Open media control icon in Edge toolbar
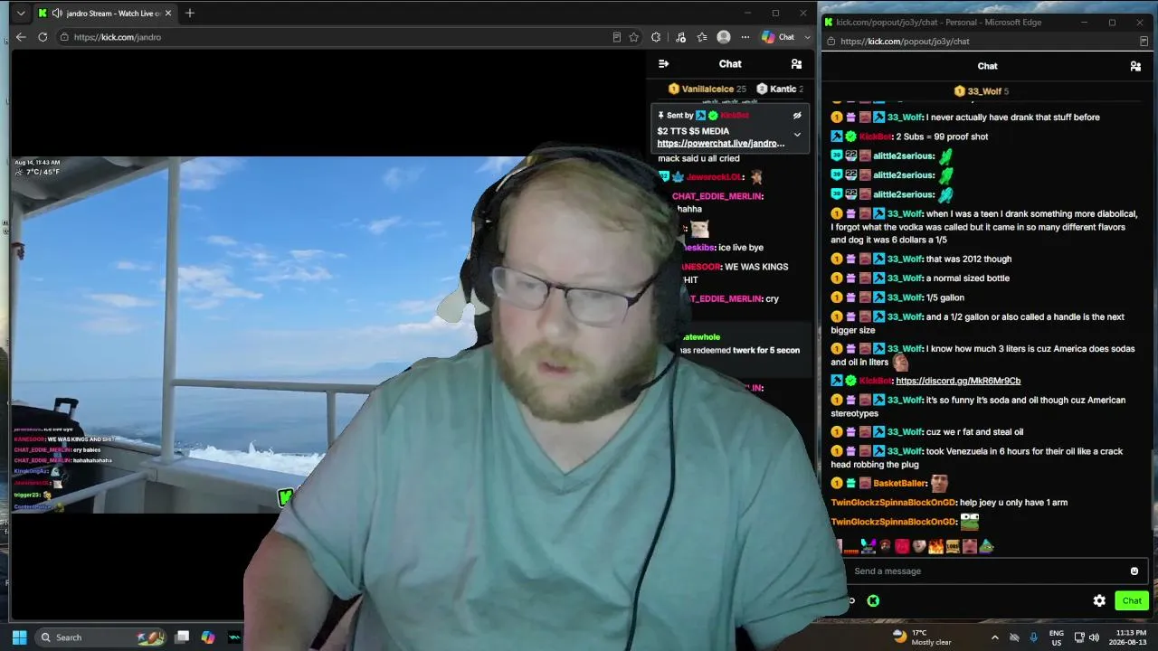The image size is (1158, 651). tap(681, 37)
